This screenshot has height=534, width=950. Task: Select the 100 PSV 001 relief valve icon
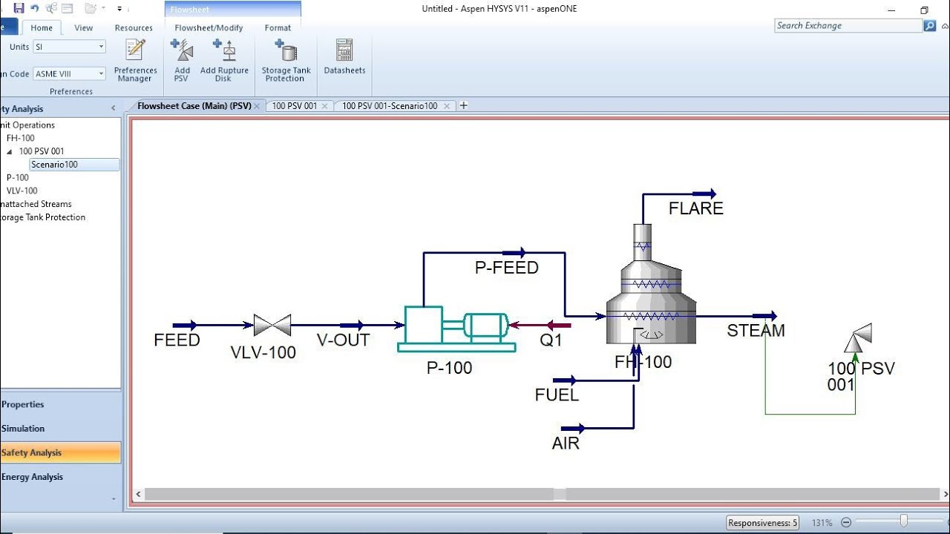click(858, 338)
